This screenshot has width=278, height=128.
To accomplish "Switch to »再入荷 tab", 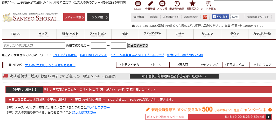I will [183, 65].
